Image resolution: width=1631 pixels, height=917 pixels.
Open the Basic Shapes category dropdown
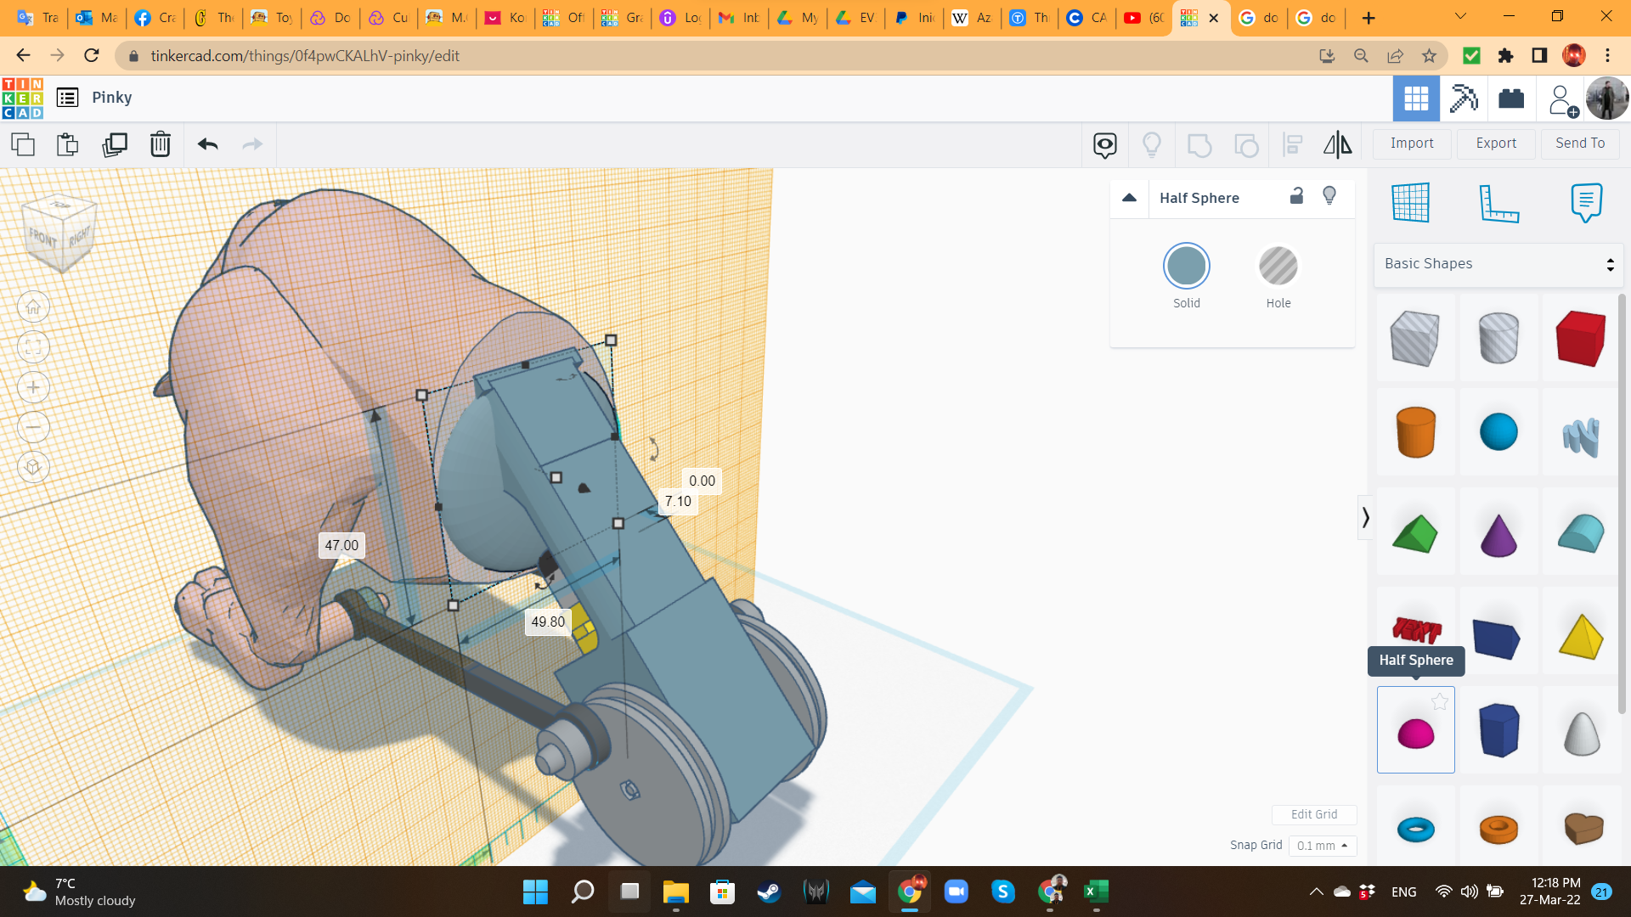[1498, 264]
